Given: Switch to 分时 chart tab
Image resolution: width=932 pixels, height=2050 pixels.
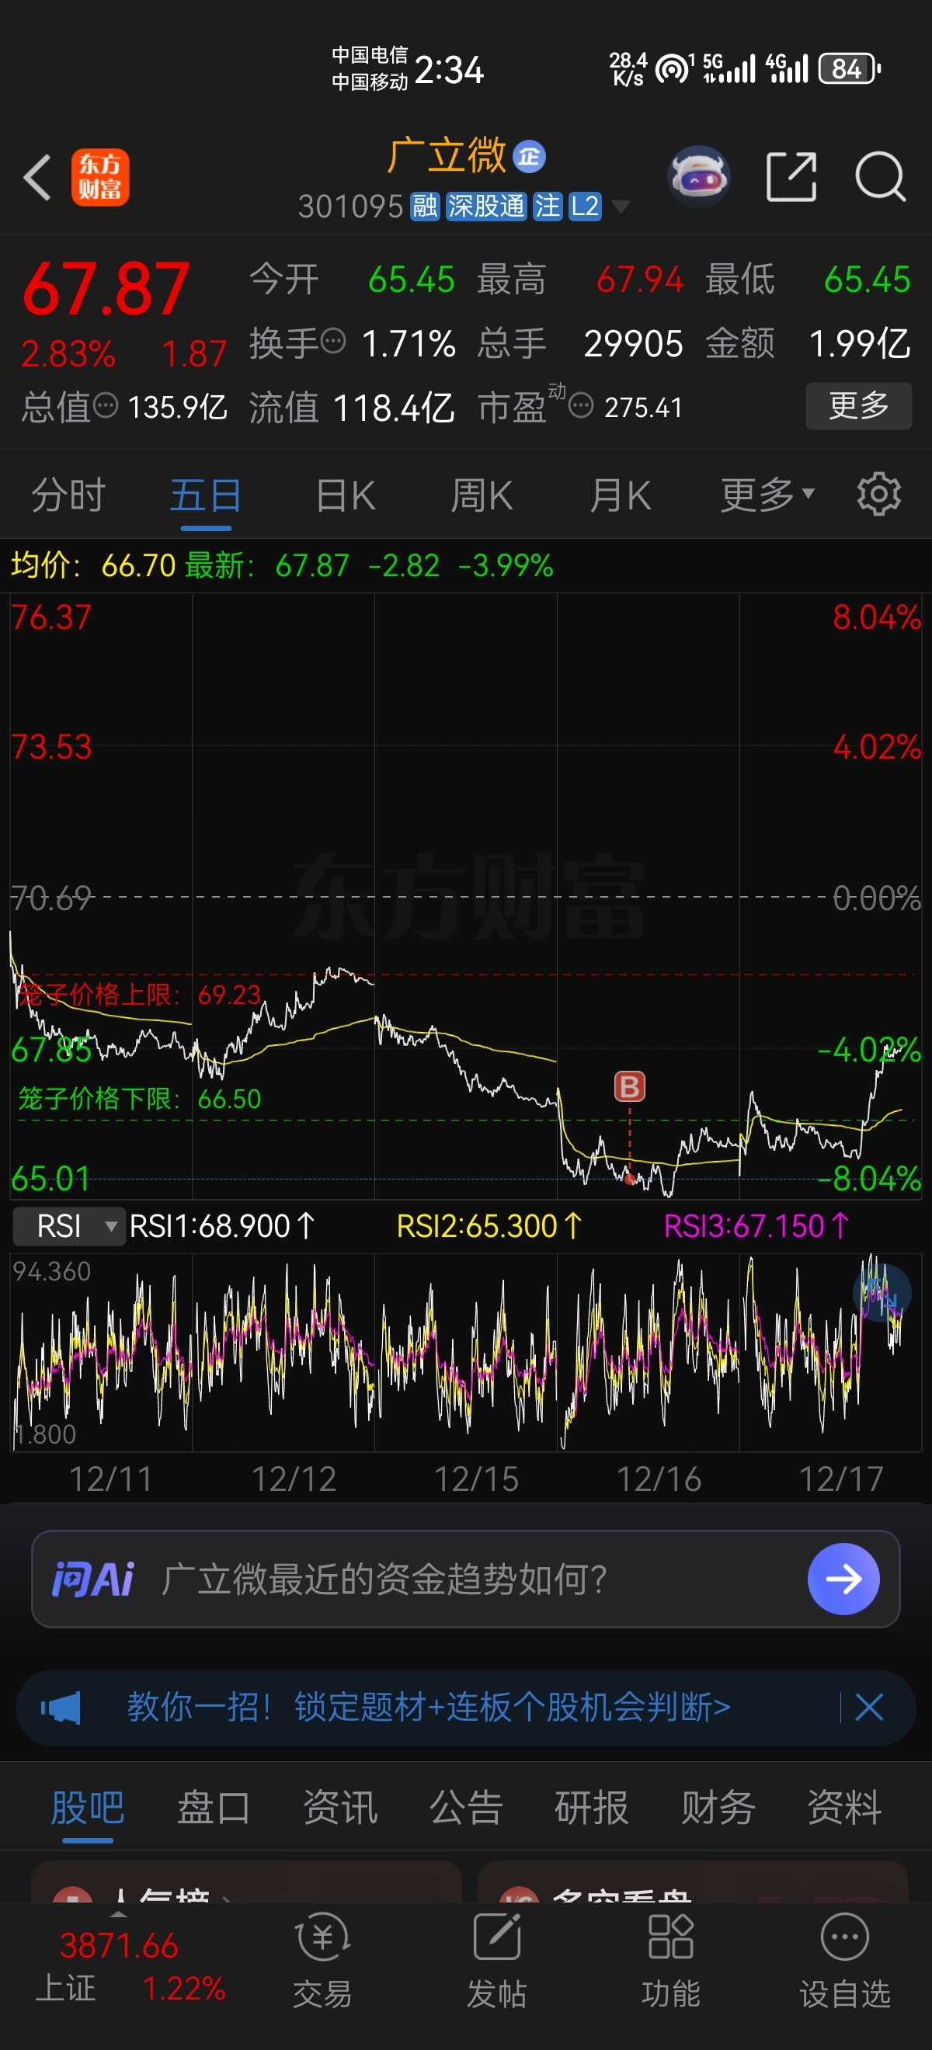Looking at the screenshot, I should [68, 495].
